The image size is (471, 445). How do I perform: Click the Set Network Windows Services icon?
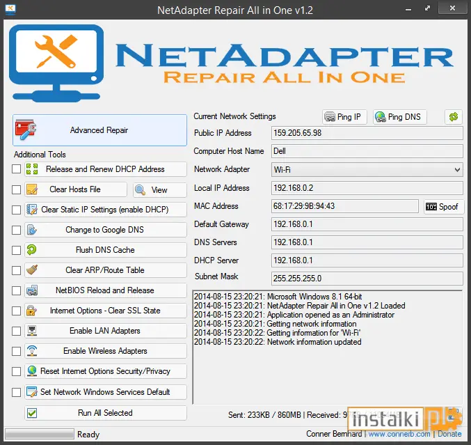32,392
